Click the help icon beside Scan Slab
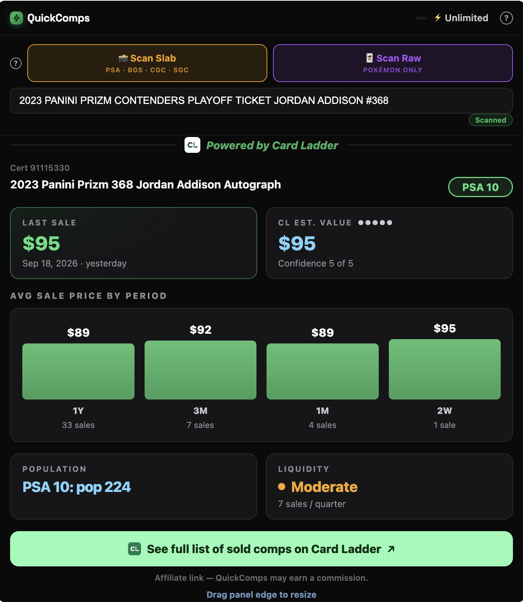This screenshot has width=523, height=602. tap(16, 63)
